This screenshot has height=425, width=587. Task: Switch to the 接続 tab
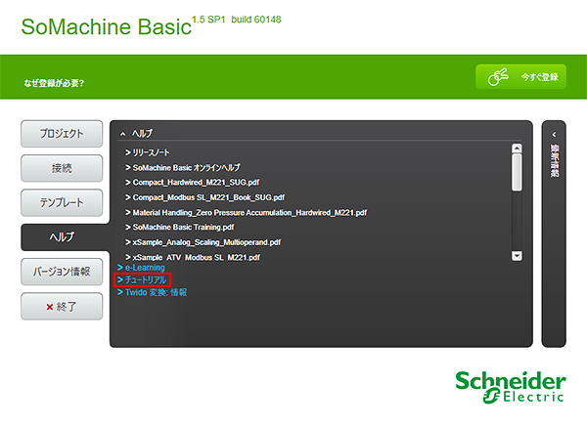click(62, 168)
